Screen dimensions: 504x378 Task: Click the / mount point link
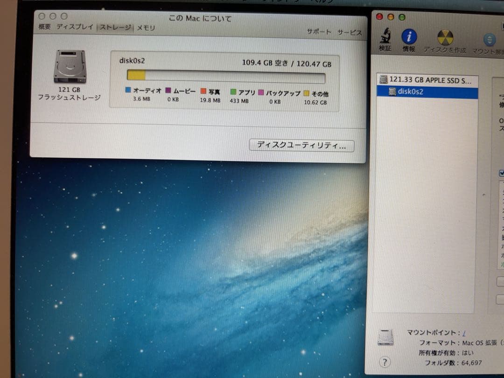[x=465, y=332]
